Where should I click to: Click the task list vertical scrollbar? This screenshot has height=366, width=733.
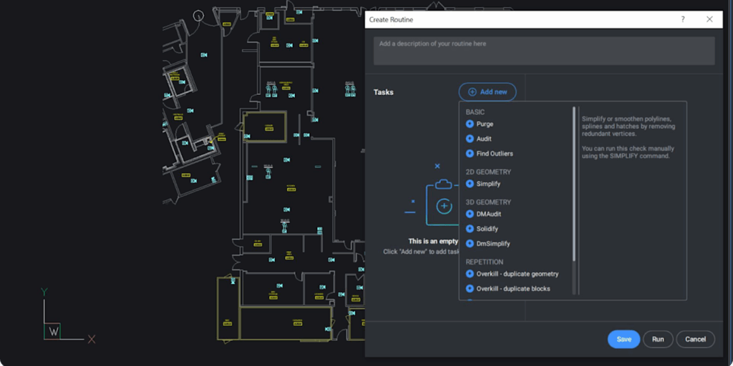tap(574, 184)
